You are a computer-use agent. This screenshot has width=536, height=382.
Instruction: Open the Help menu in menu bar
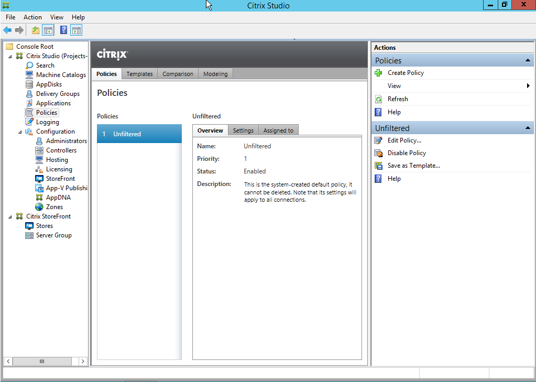[x=78, y=17]
